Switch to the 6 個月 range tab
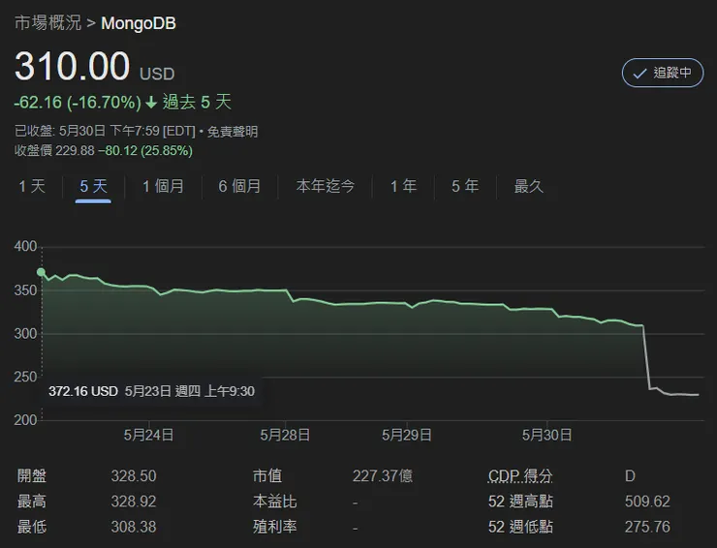The height and width of the screenshot is (548, 717). click(x=239, y=186)
